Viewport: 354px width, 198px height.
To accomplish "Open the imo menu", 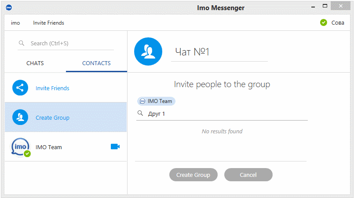I will pyautogui.click(x=15, y=23).
